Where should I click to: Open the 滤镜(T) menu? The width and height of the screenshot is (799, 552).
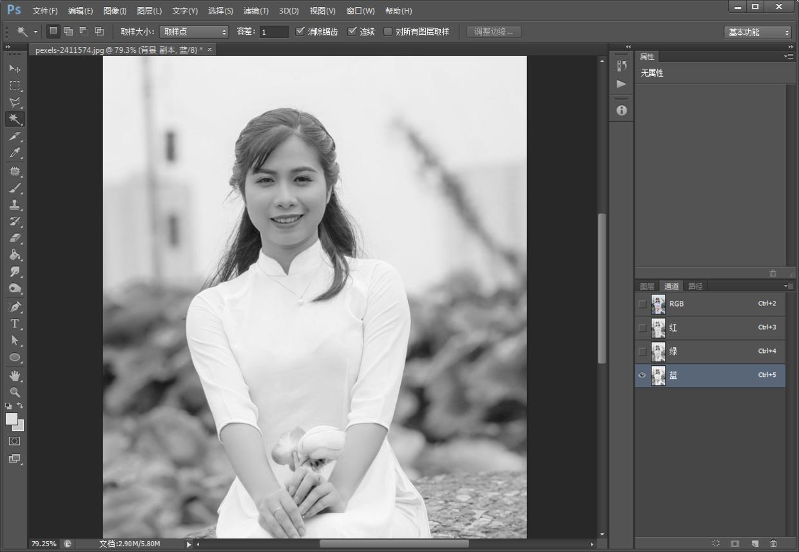[x=256, y=11]
